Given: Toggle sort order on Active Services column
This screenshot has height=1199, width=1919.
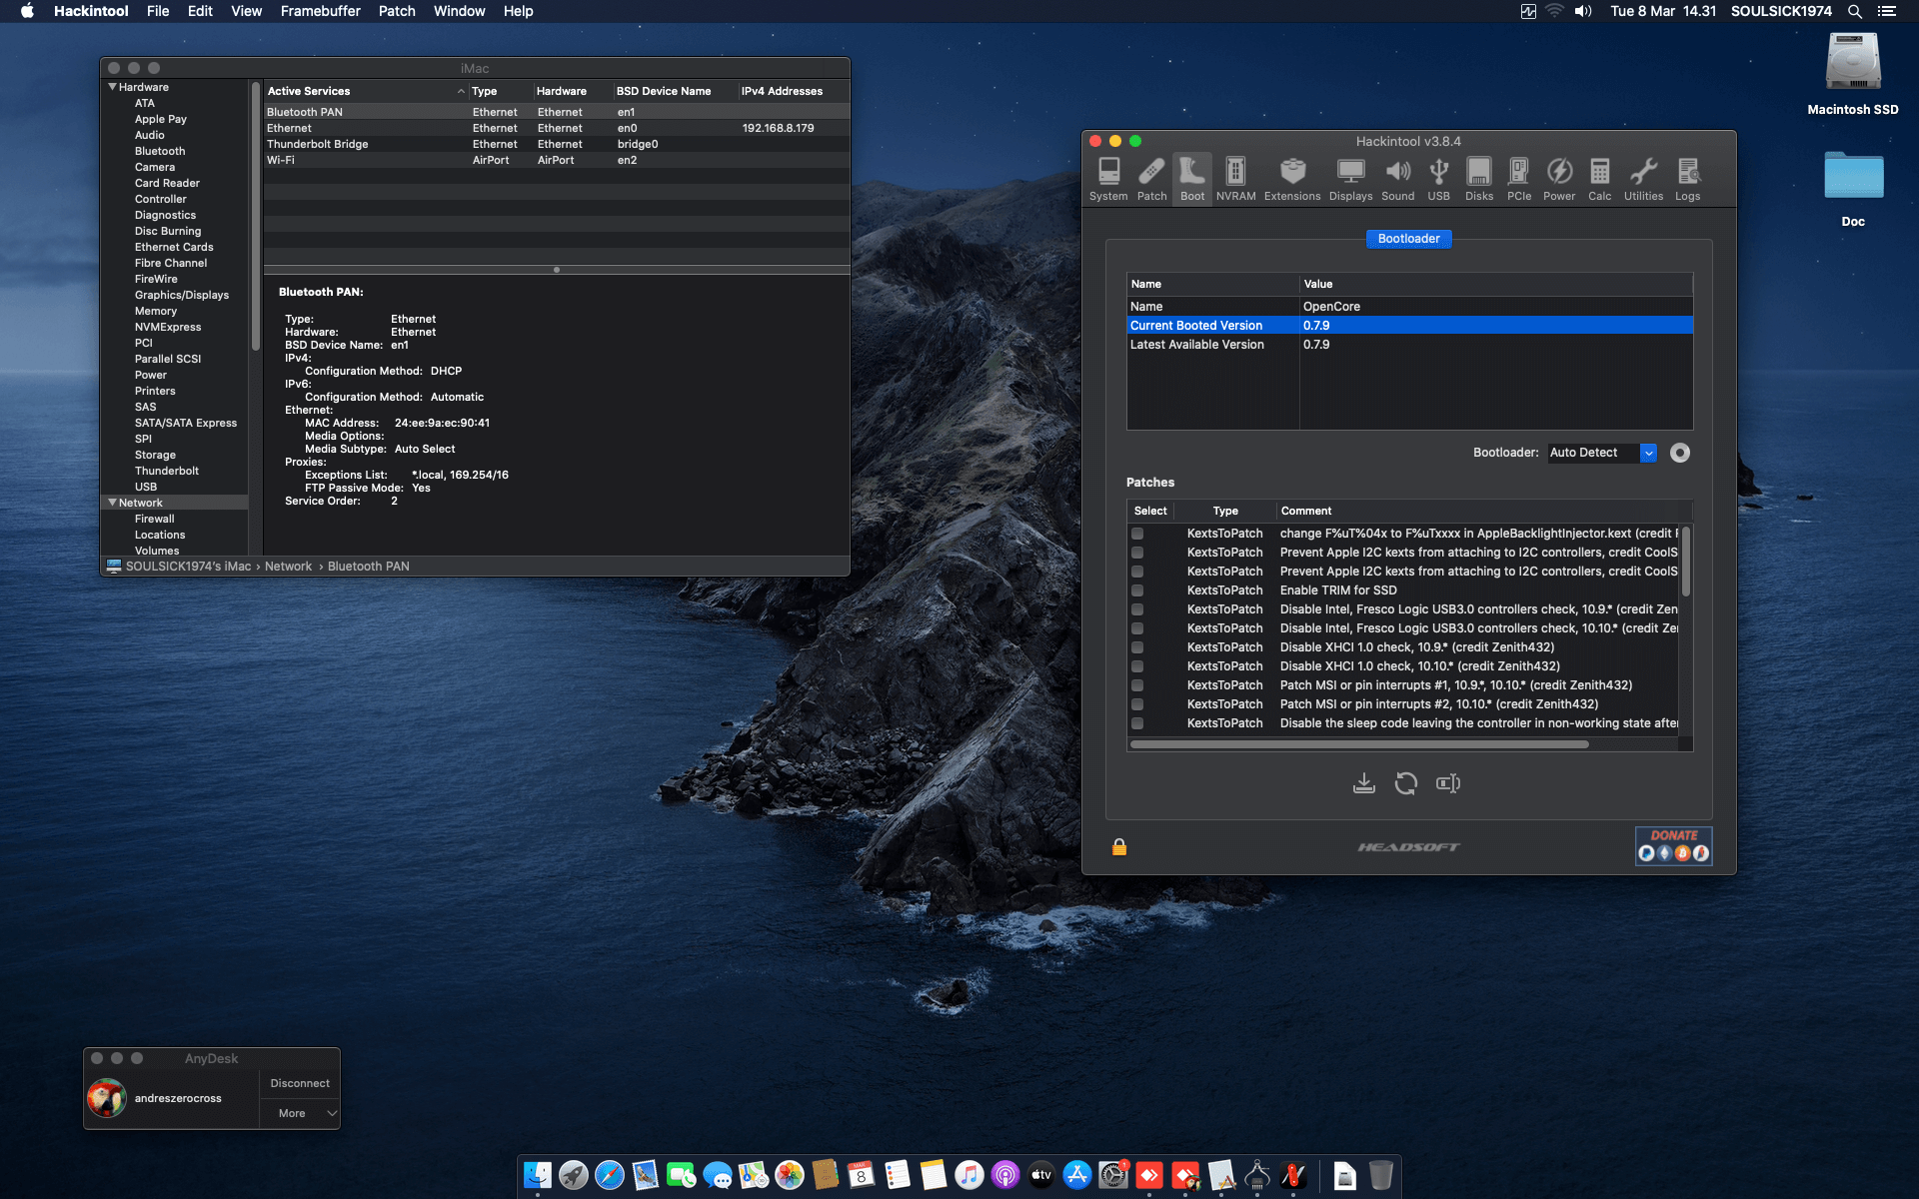Looking at the screenshot, I should click(x=367, y=91).
